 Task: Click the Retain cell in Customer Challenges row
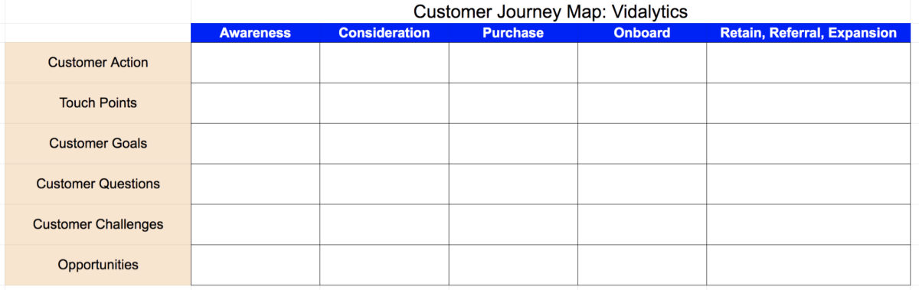pyautogui.click(x=809, y=225)
